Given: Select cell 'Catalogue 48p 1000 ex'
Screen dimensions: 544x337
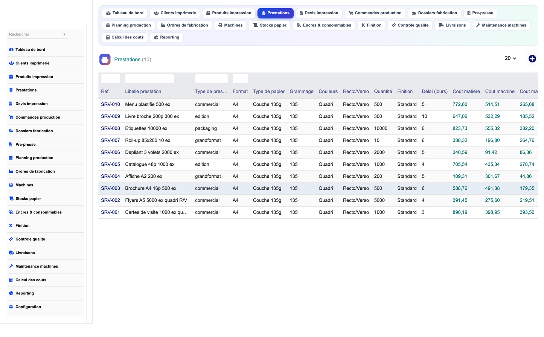Looking at the screenshot, I should [x=150, y=165].
